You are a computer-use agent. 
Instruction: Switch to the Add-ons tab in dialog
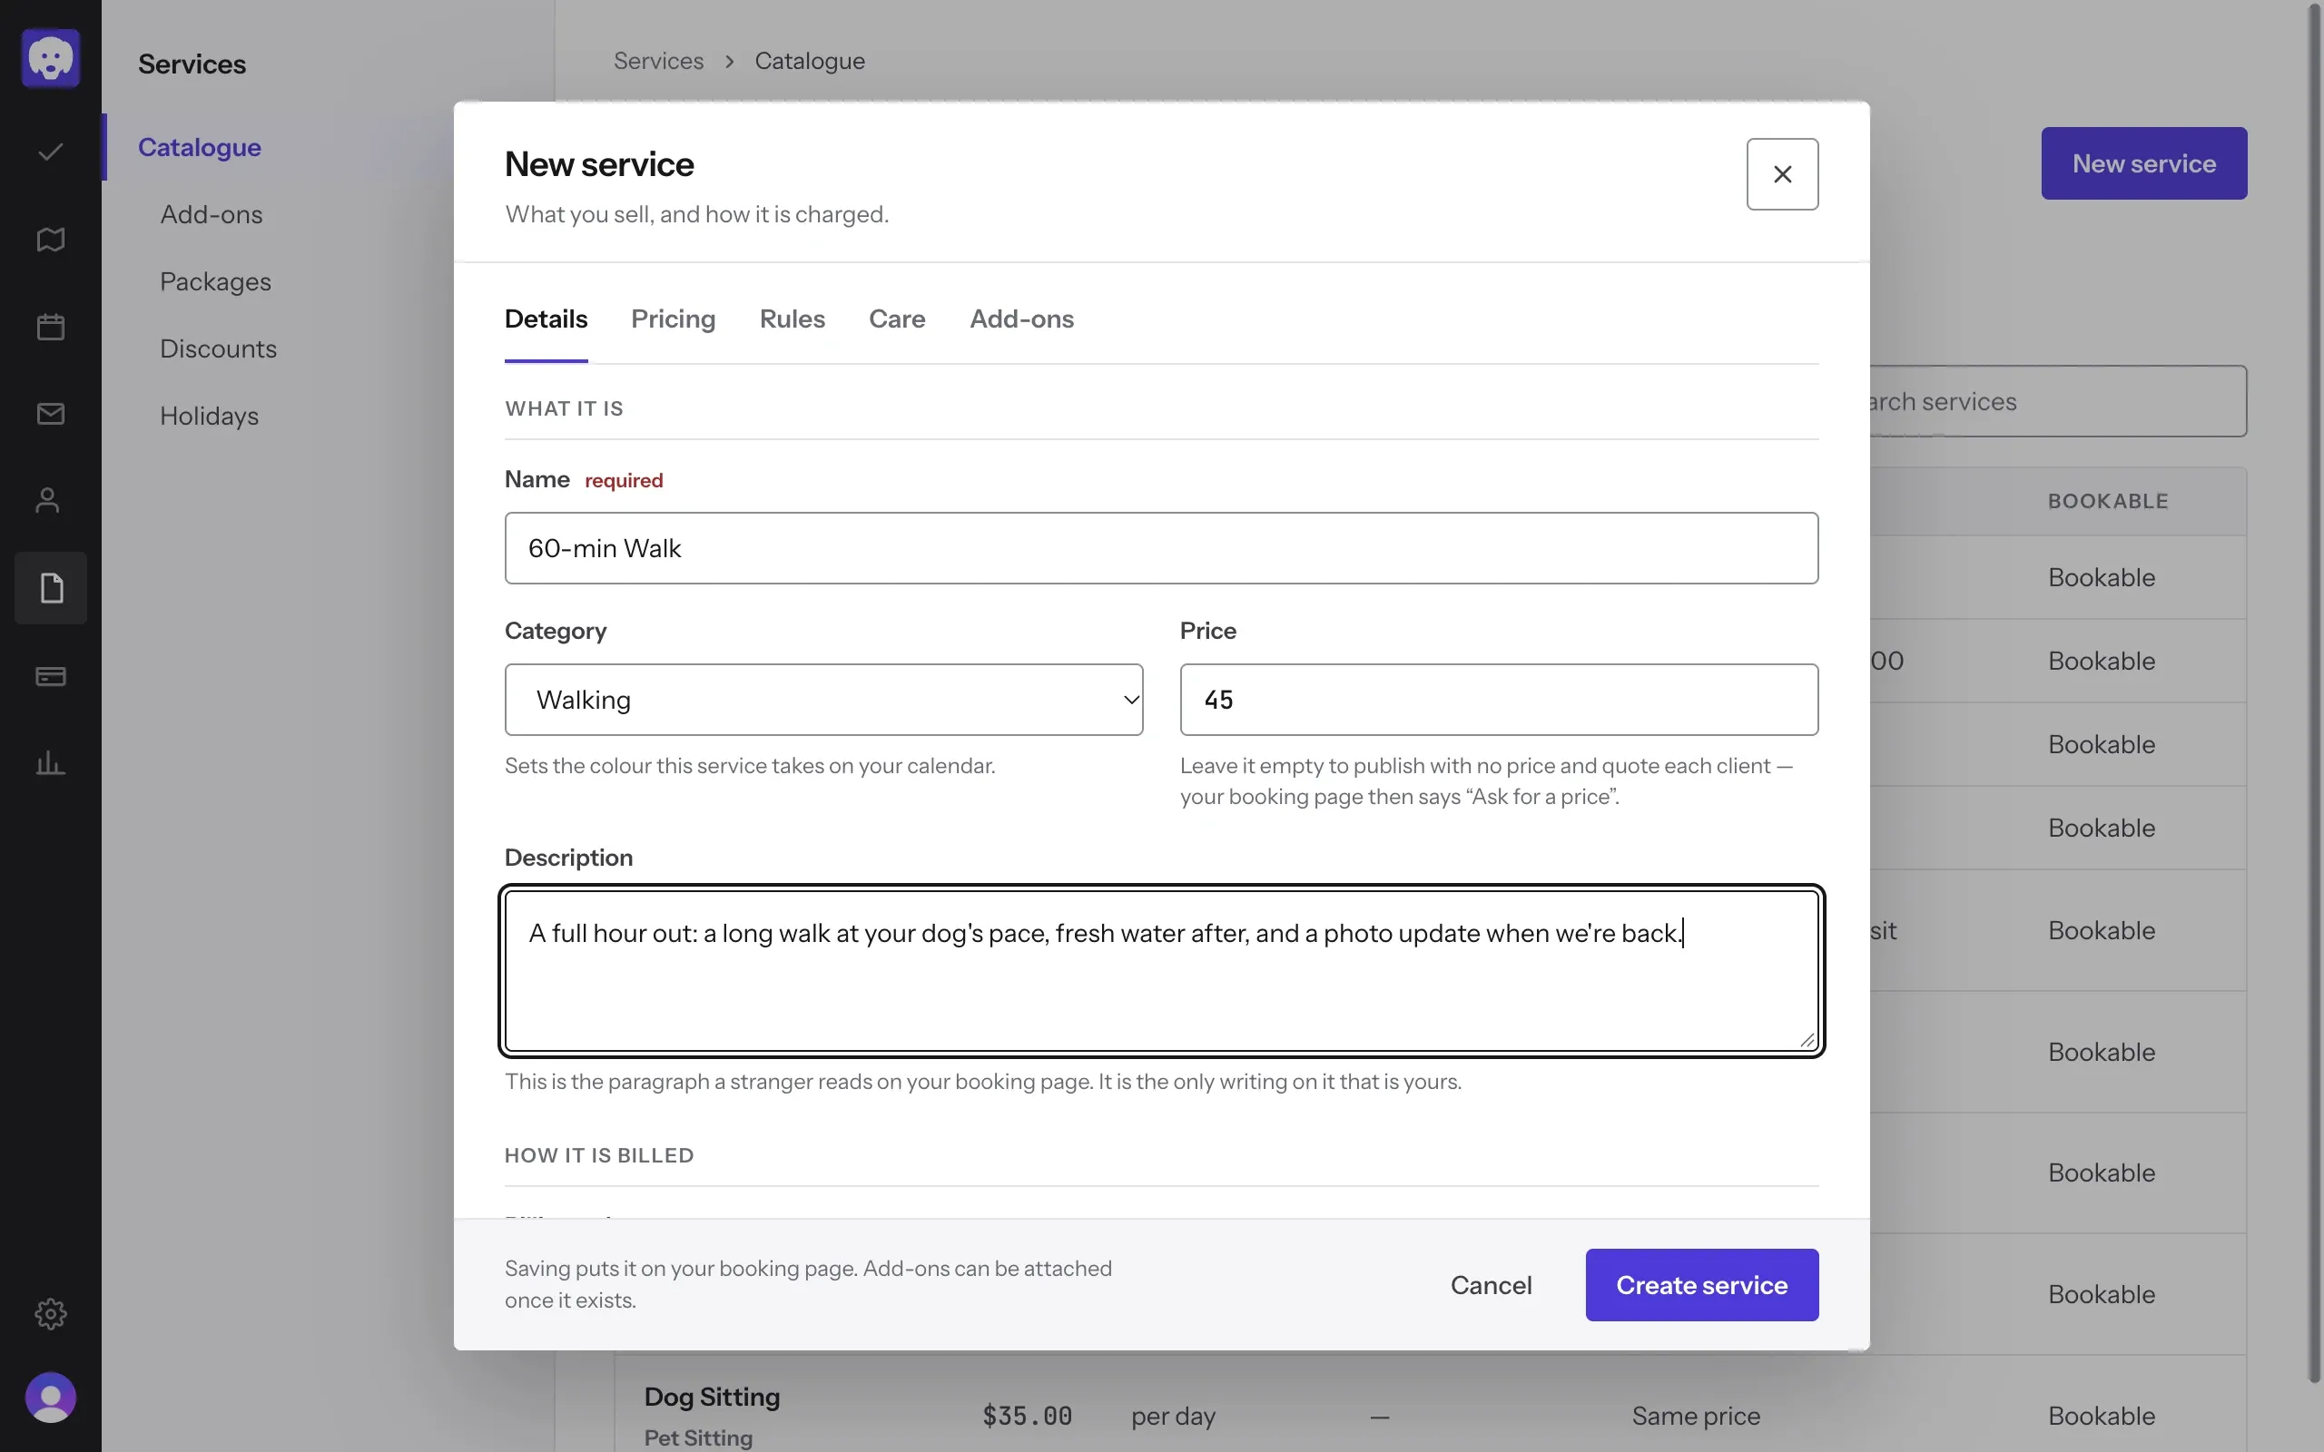(1022, 319)
